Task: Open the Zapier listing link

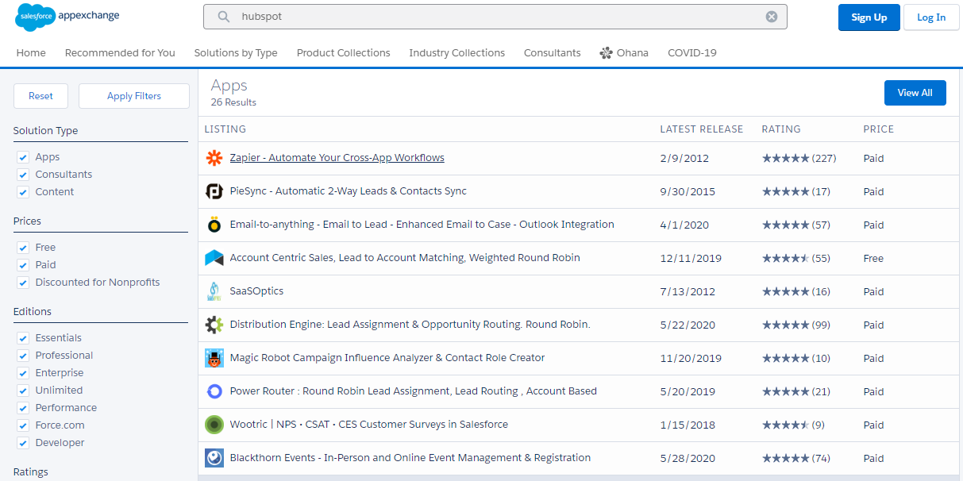Action: tap(337, 158)
